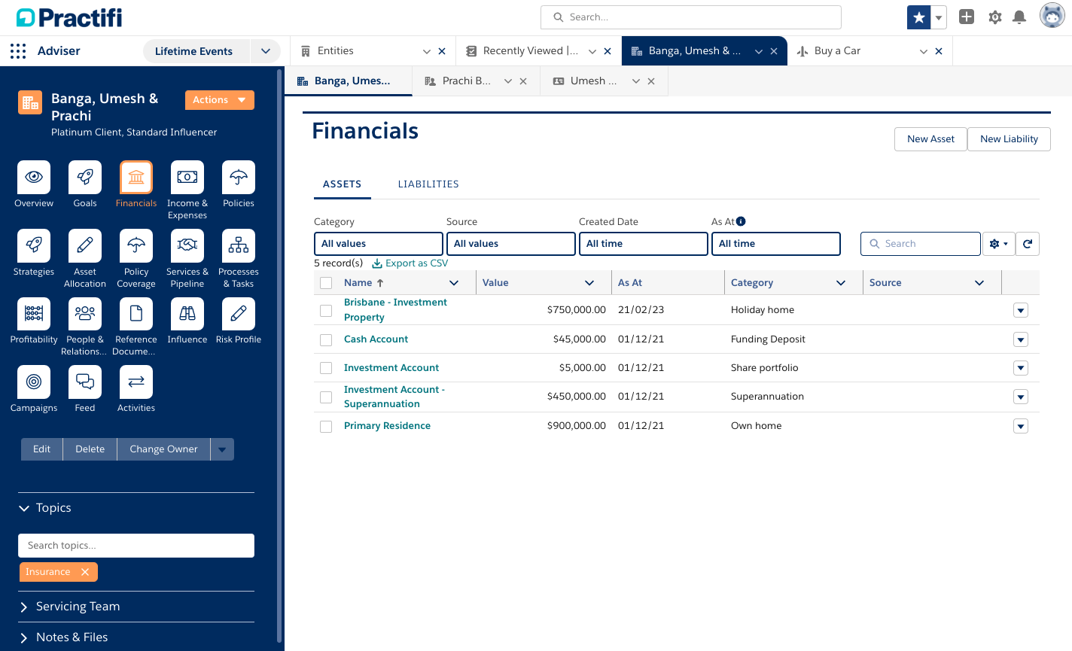The width and height of the screenshot is (1072, 651).
Task: Click the Search topics input field
Action: point(136,546)
